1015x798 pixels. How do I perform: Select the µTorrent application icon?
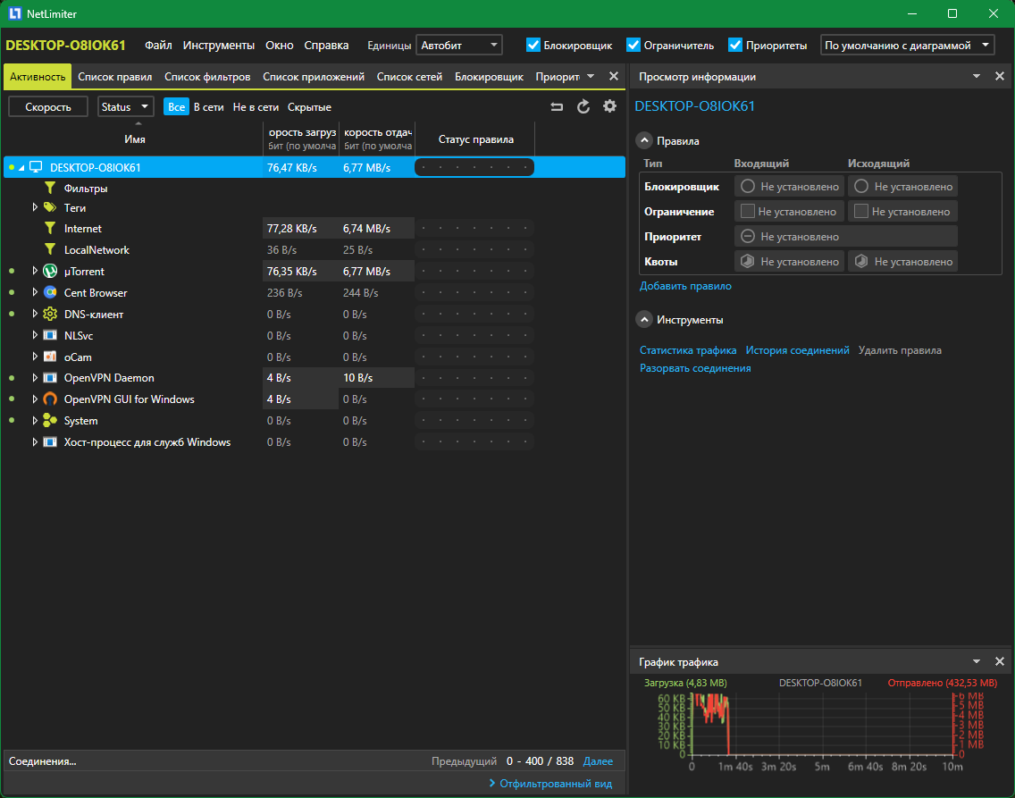coord(50,271)
